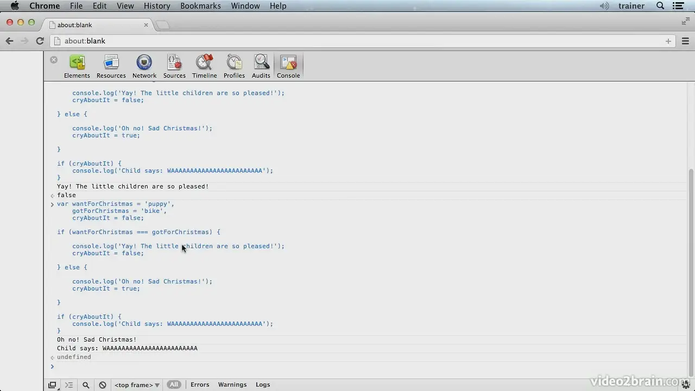695x391 pixels.
Task: Show the Timeline panel
Action: click(204, 67)
